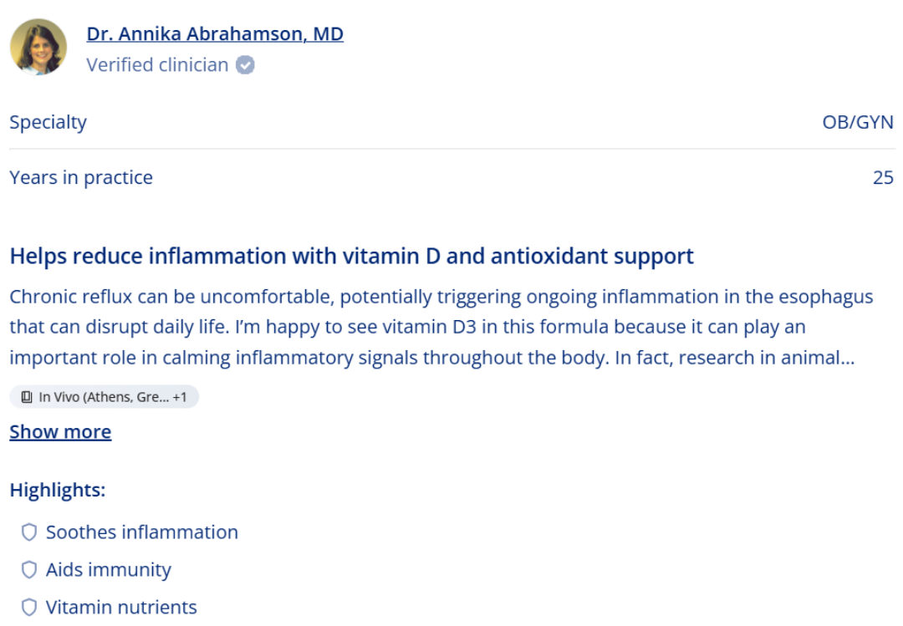Click the Verified clinician label

(157, 65)
